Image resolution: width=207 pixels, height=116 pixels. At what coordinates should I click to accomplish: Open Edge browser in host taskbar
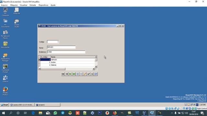pos(33,113)
